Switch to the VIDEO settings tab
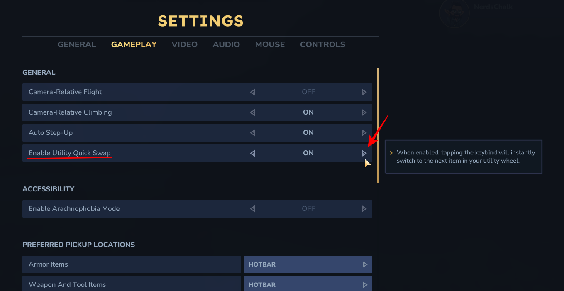564x291 pixels. [184, 44]
